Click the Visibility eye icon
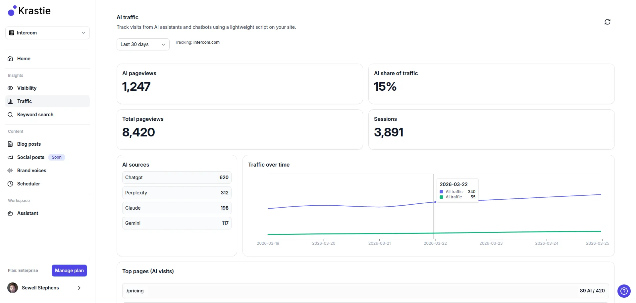 pos(11,88)
